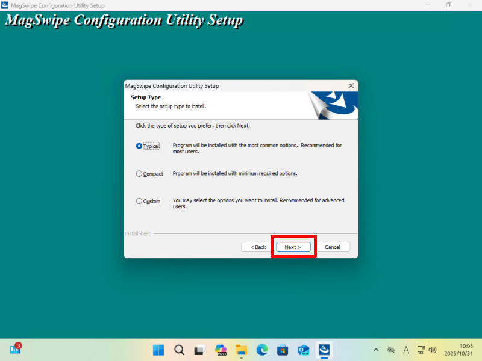Open the Copilot app in taskbar
482x361 pixels.
tap(221, 350)
